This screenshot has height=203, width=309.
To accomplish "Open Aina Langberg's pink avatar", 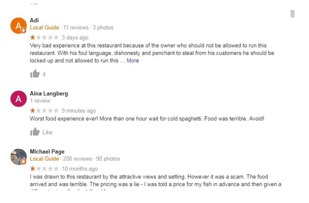I will 18,99.
